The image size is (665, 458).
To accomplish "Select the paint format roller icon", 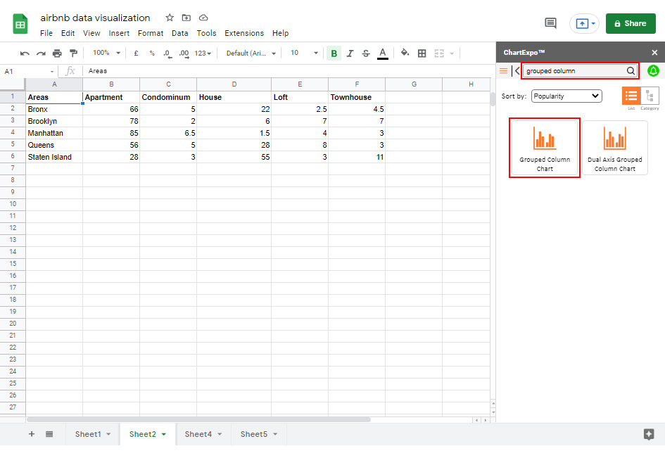I will [x=73, y=53].
